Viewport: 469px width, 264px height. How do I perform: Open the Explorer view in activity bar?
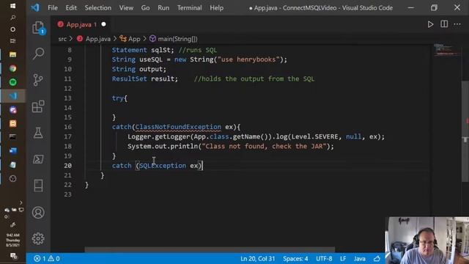pos(38,28)
